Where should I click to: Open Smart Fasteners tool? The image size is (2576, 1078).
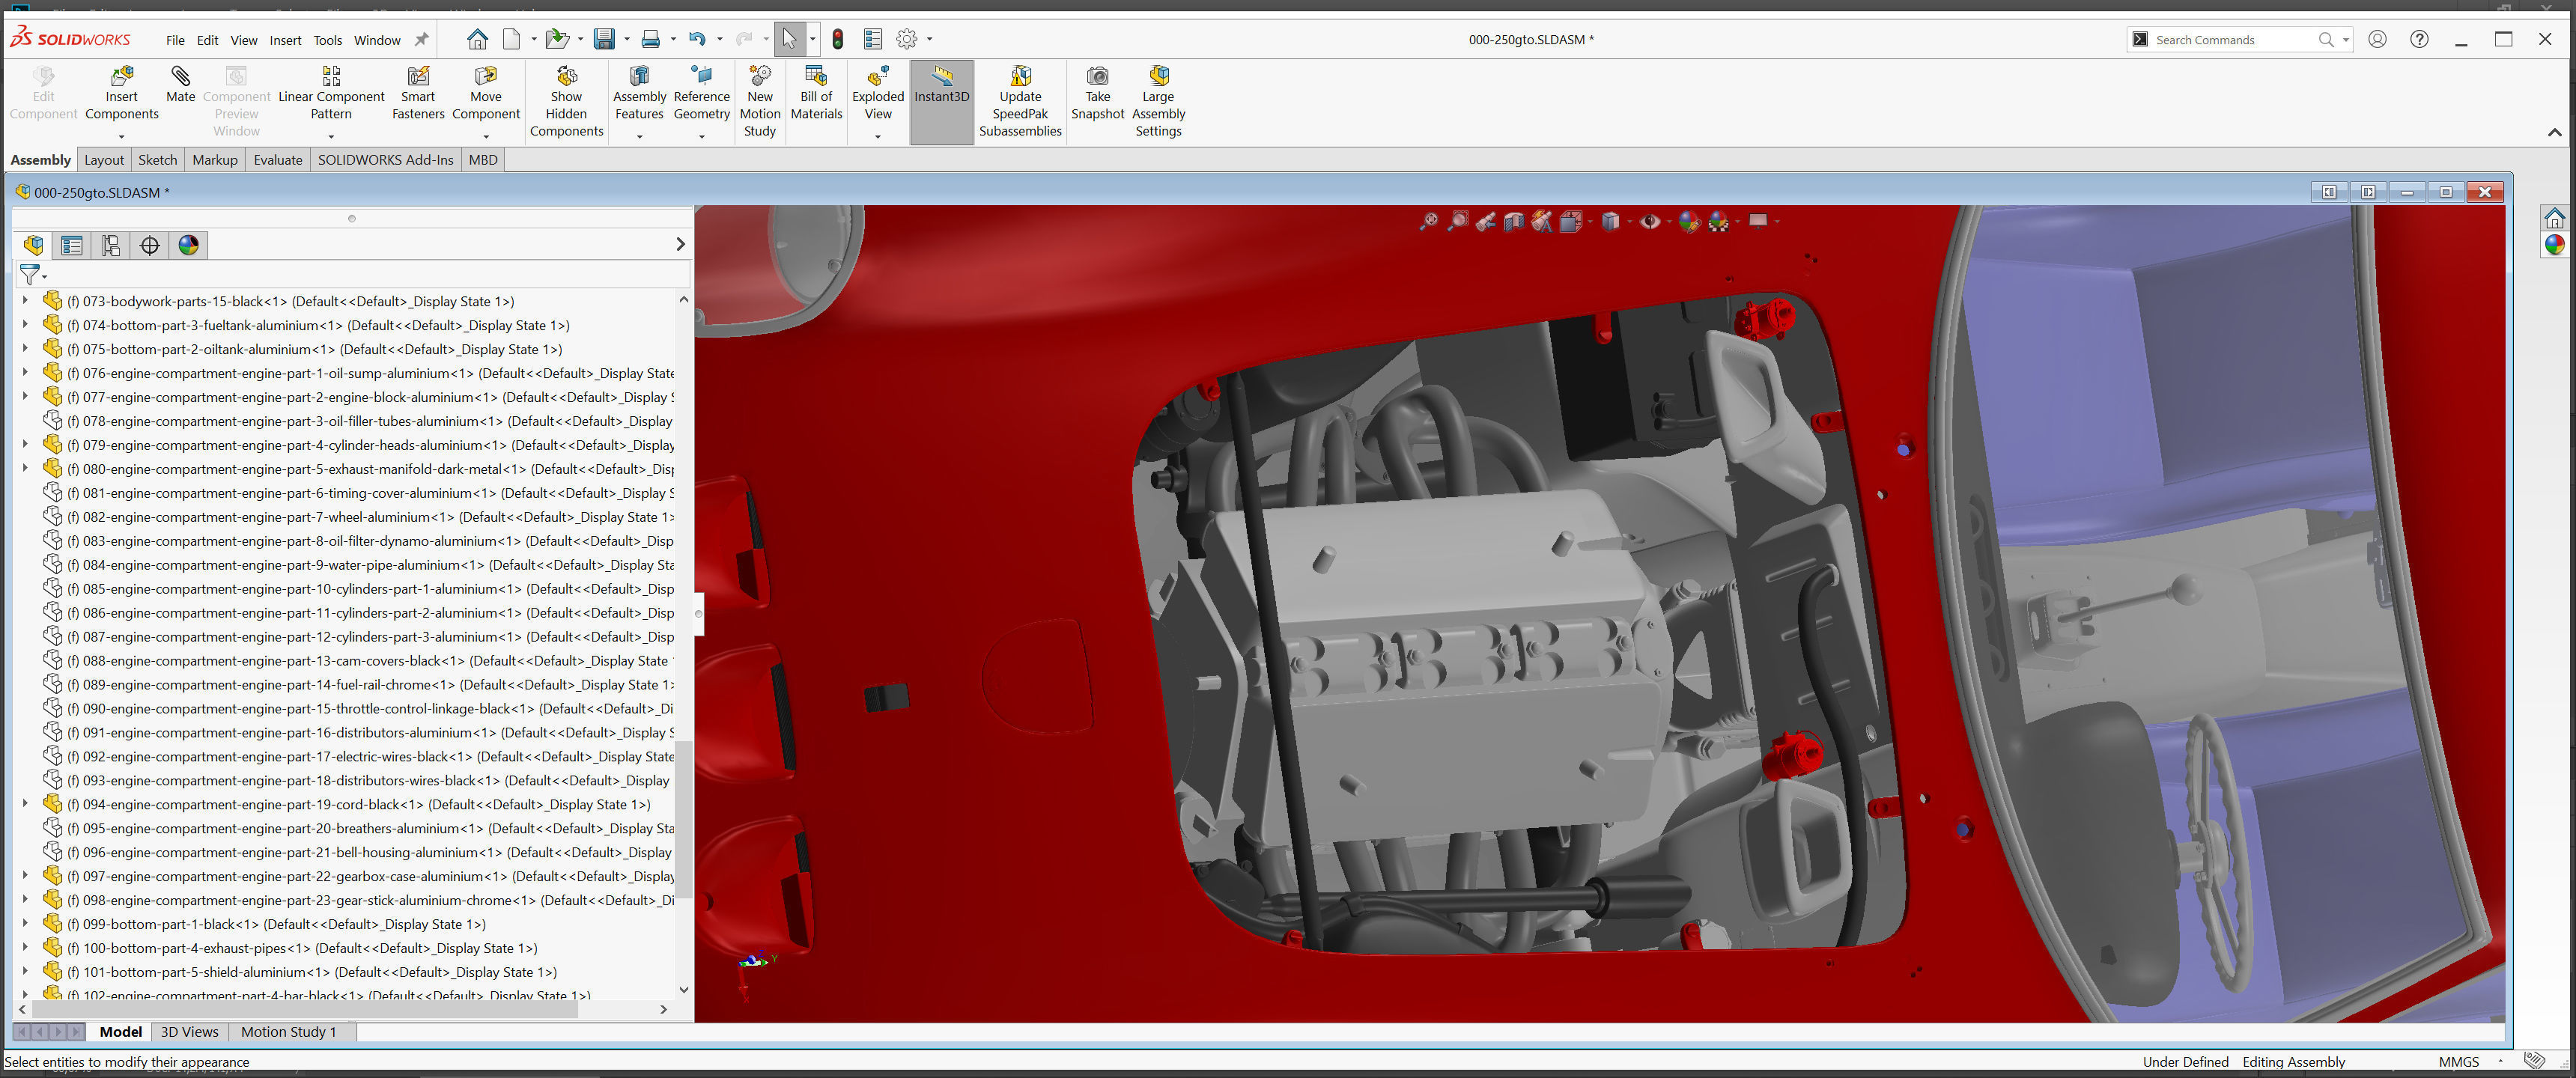(x=418, y=77)
